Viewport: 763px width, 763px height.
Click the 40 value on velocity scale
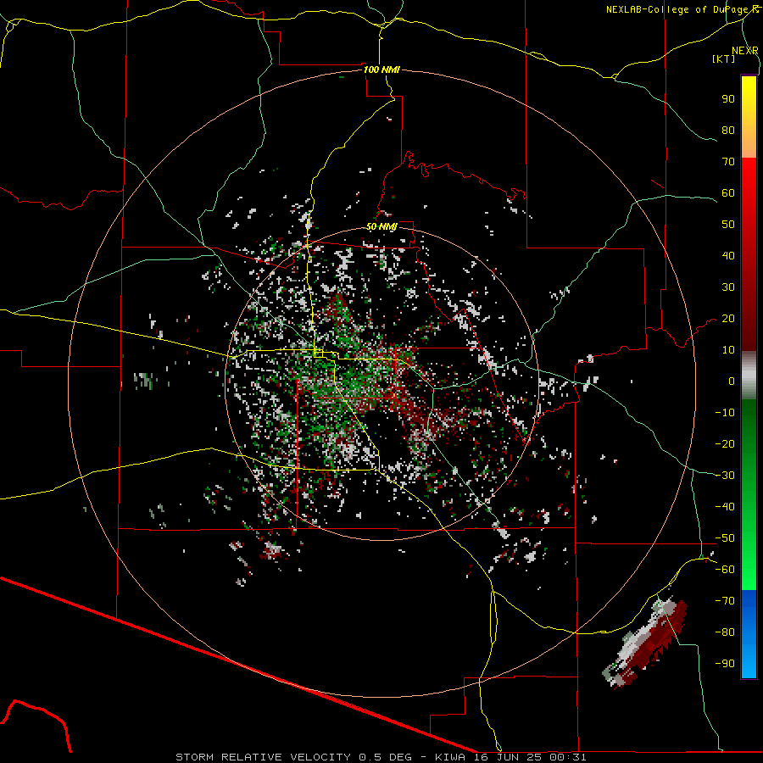pos(728,256)
